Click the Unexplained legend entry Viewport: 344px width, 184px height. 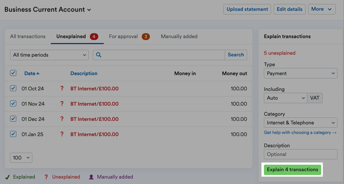click(x=62, y=177)
